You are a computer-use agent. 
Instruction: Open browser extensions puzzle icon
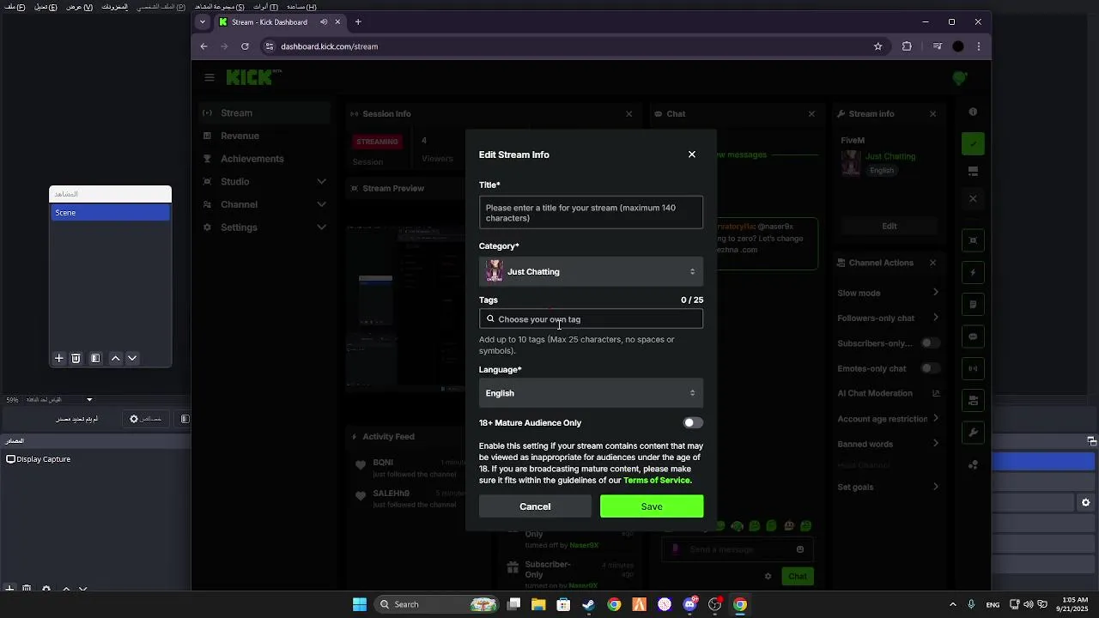coord(907,46)
